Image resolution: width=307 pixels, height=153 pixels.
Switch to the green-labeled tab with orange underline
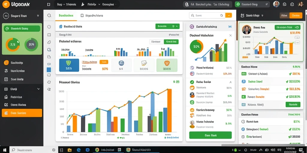[66, 16]
